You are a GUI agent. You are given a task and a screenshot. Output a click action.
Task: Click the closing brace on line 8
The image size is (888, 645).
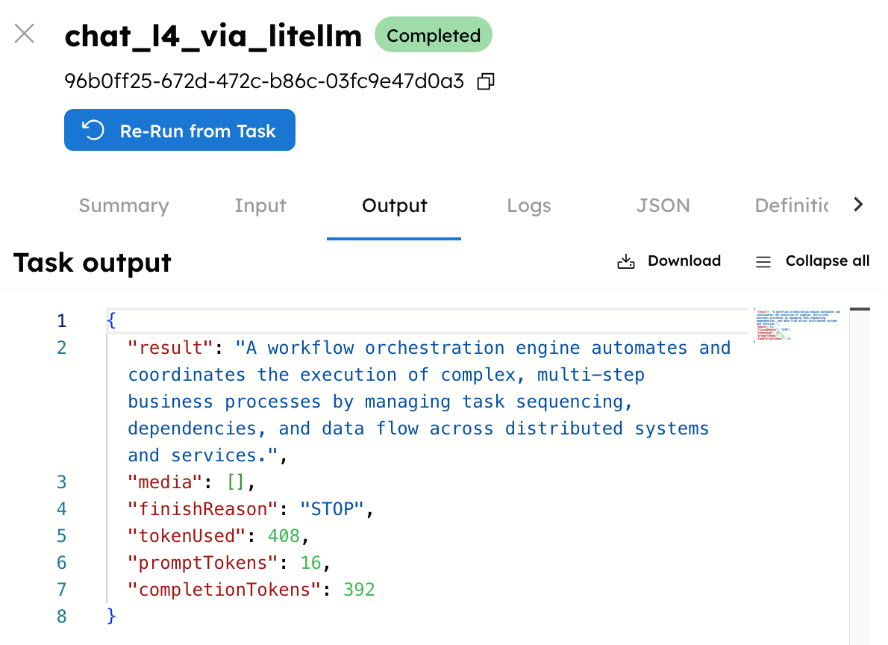112,616
